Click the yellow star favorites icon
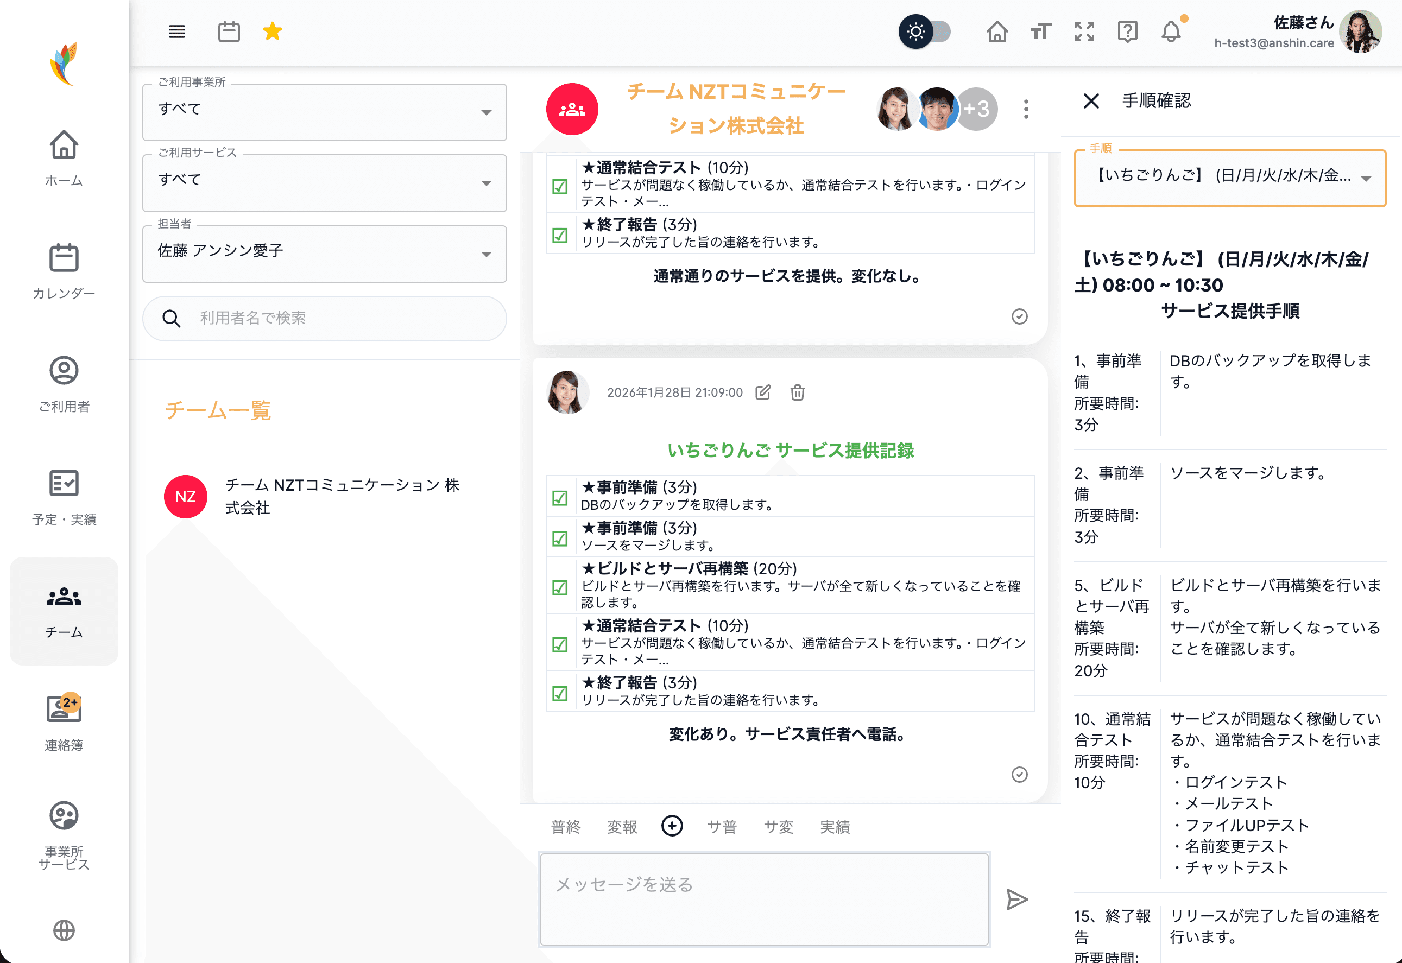The height and width of the screenshot is (963, 1402). (x=273, y=31)
